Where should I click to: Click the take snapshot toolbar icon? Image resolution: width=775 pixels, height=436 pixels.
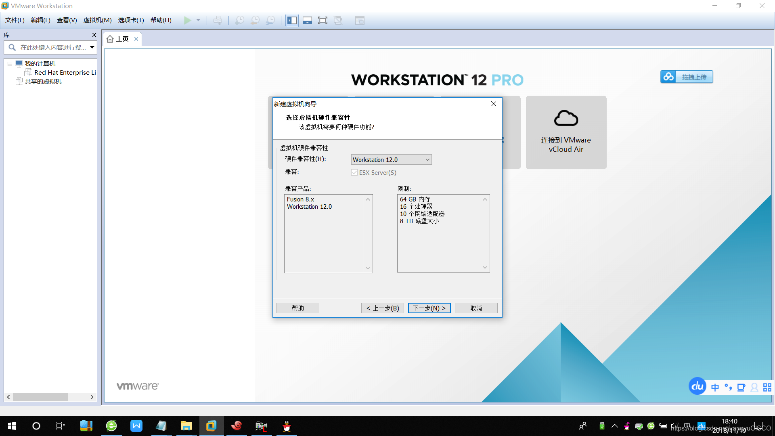click(240, 20)
